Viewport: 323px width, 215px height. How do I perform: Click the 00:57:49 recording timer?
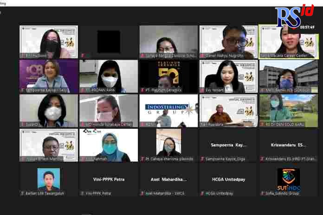click(307, 27)
